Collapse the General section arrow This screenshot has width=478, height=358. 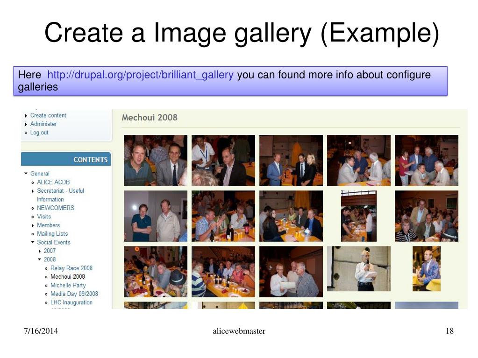point(26,174)
